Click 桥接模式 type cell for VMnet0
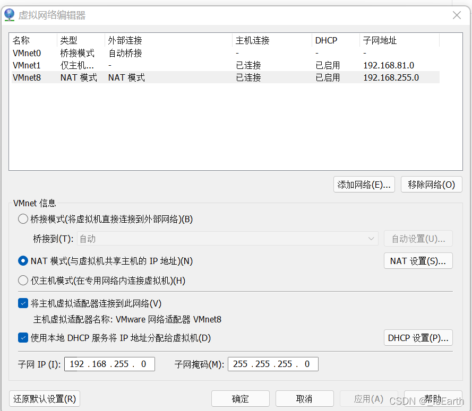Screen dimensions: 472x411 (x=77, y=53)
